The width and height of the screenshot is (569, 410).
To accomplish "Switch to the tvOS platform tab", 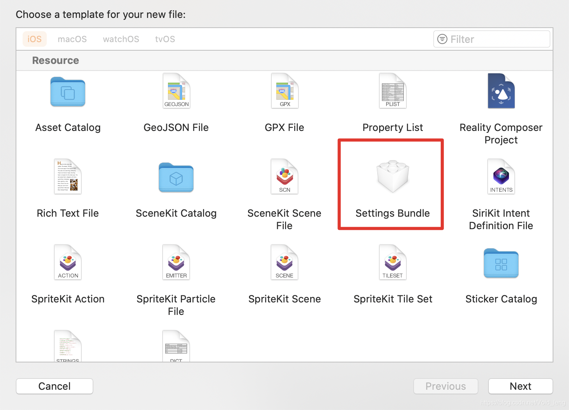I will click(x=165, y=39).
